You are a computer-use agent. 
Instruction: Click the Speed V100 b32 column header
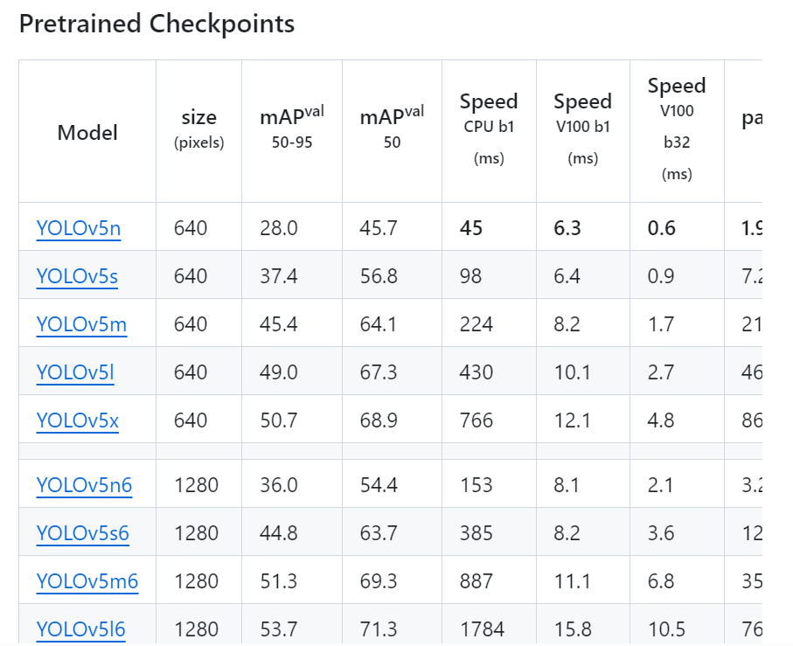click(x=677, y=129)
